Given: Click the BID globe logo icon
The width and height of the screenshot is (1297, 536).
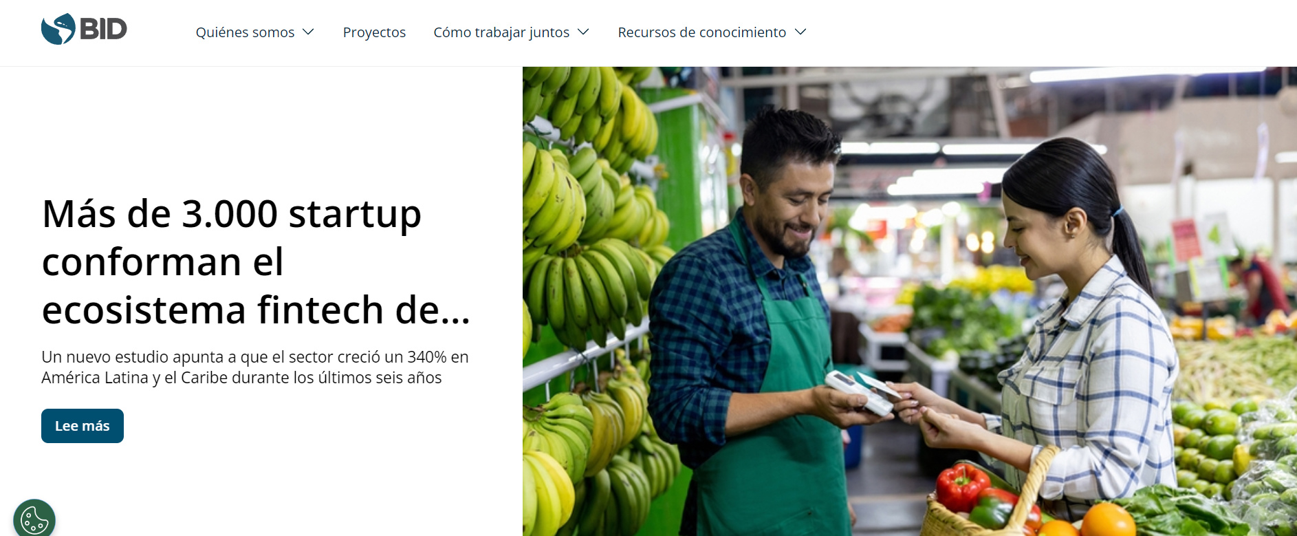Looking at the screenshot, I should coord(58,29).
